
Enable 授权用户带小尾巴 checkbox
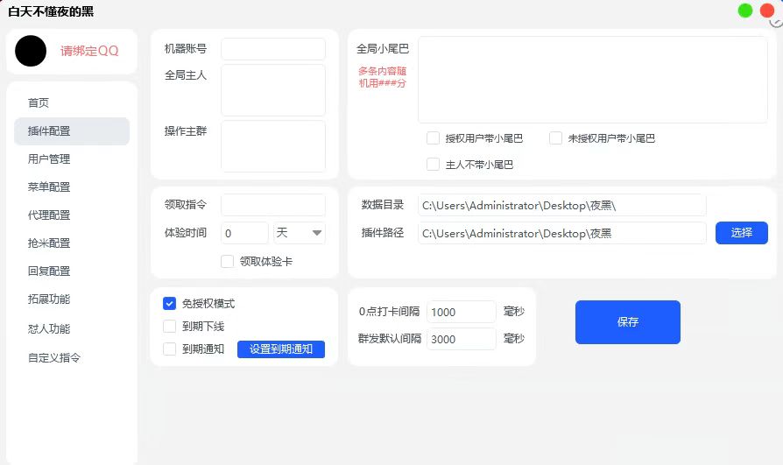[433, 138]
